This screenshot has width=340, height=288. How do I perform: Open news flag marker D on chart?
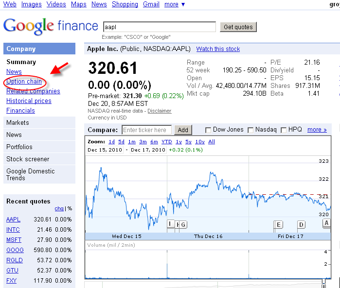[302, 224]
